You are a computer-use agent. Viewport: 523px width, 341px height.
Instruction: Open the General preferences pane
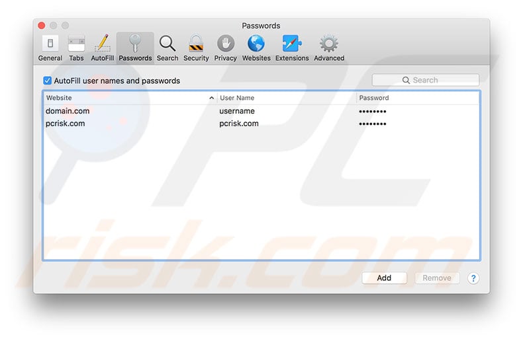click(x=50, y=48)
